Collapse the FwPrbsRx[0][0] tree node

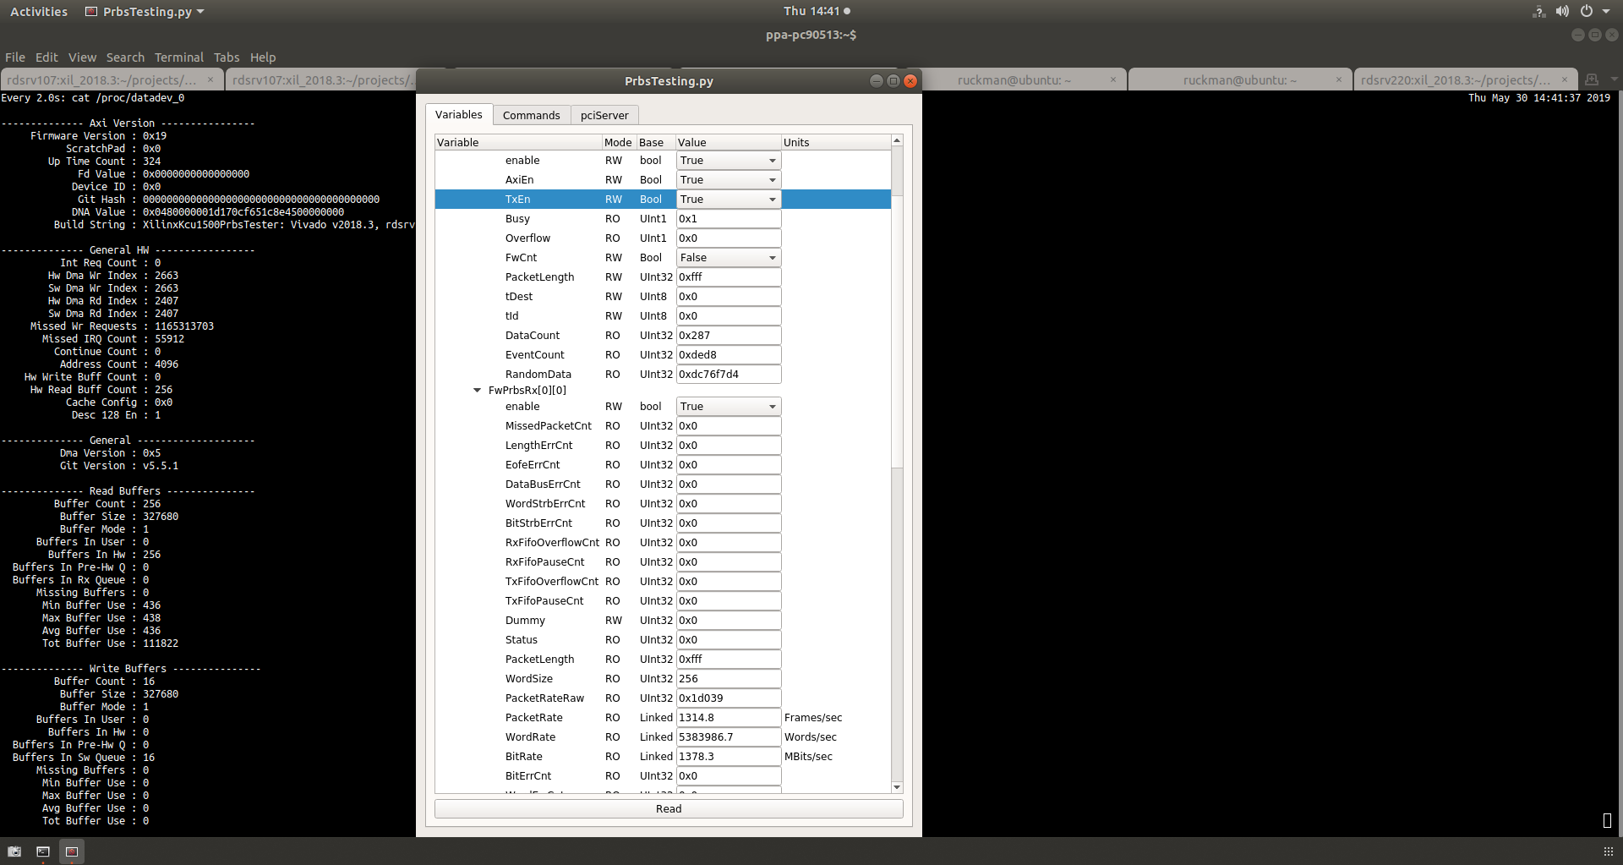(x=477, y=391)
